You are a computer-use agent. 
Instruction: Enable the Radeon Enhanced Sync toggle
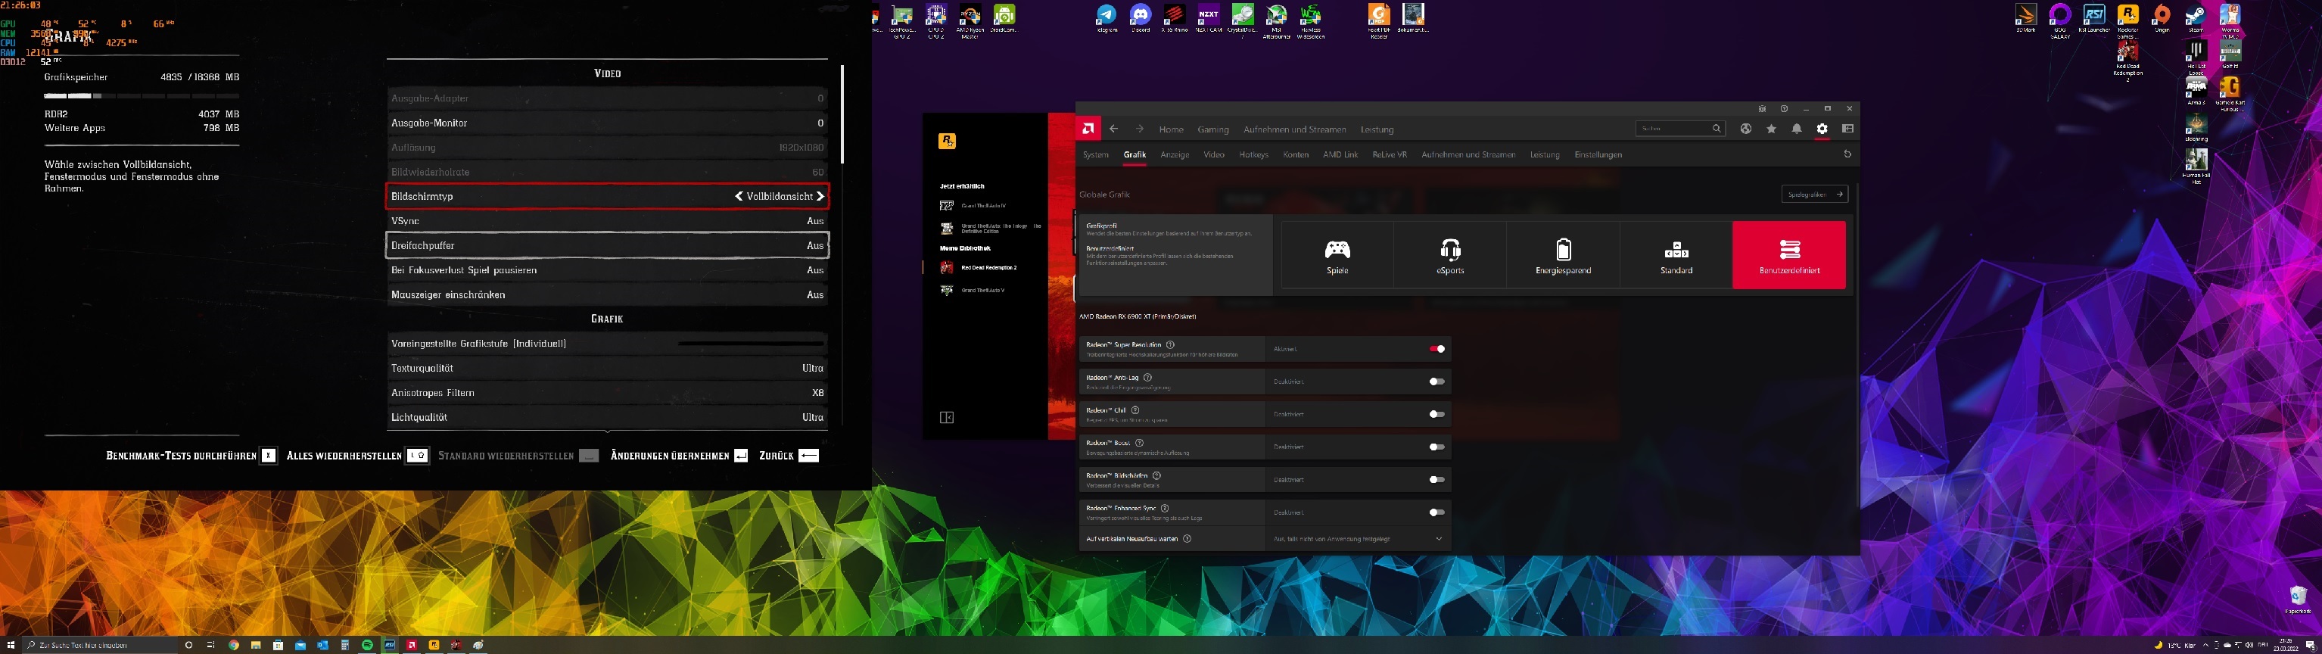point(1436,512)
